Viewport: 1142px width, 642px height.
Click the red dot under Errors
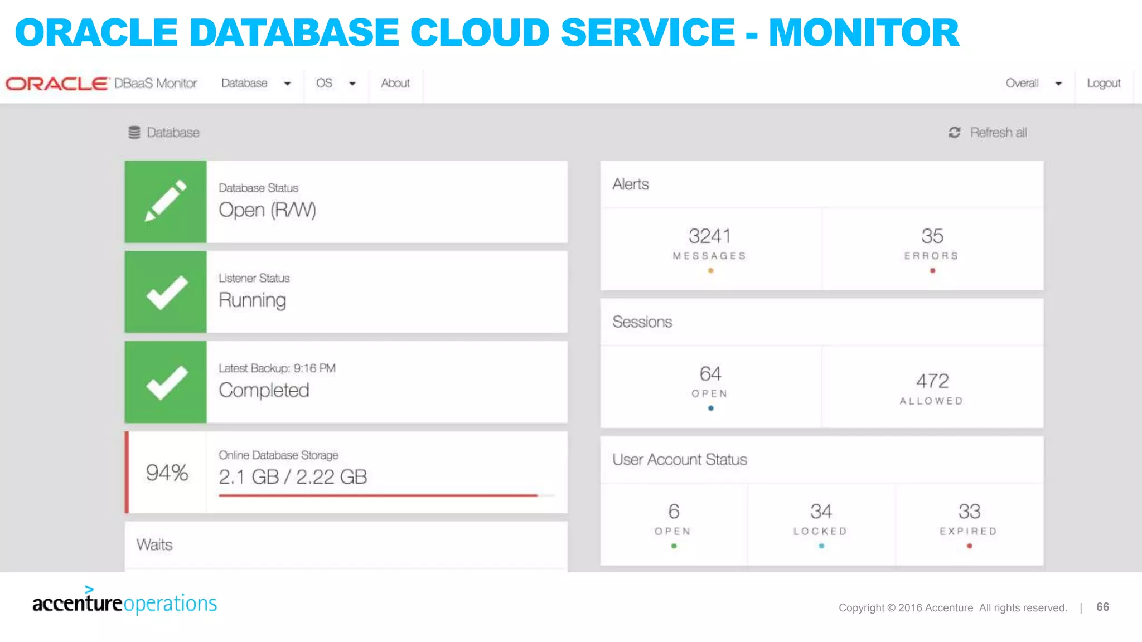coord(932,271)
